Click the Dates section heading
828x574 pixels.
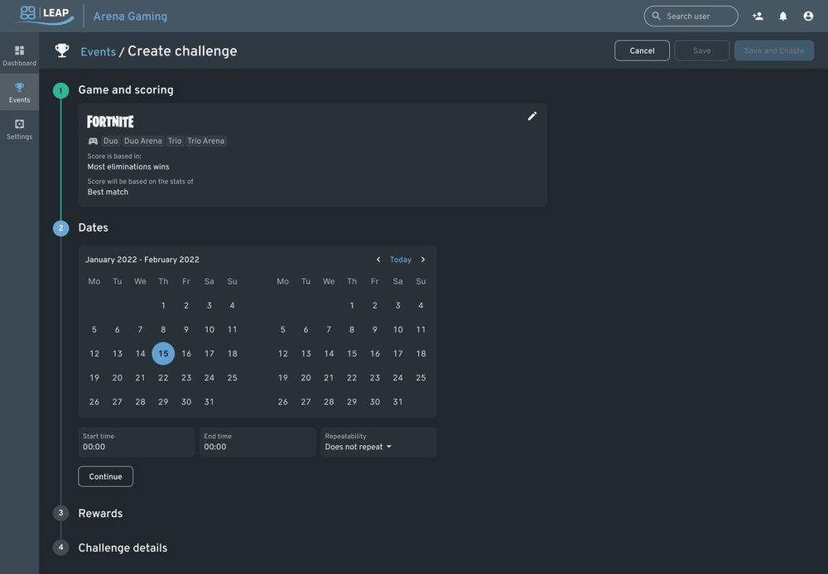coord(93,227)
